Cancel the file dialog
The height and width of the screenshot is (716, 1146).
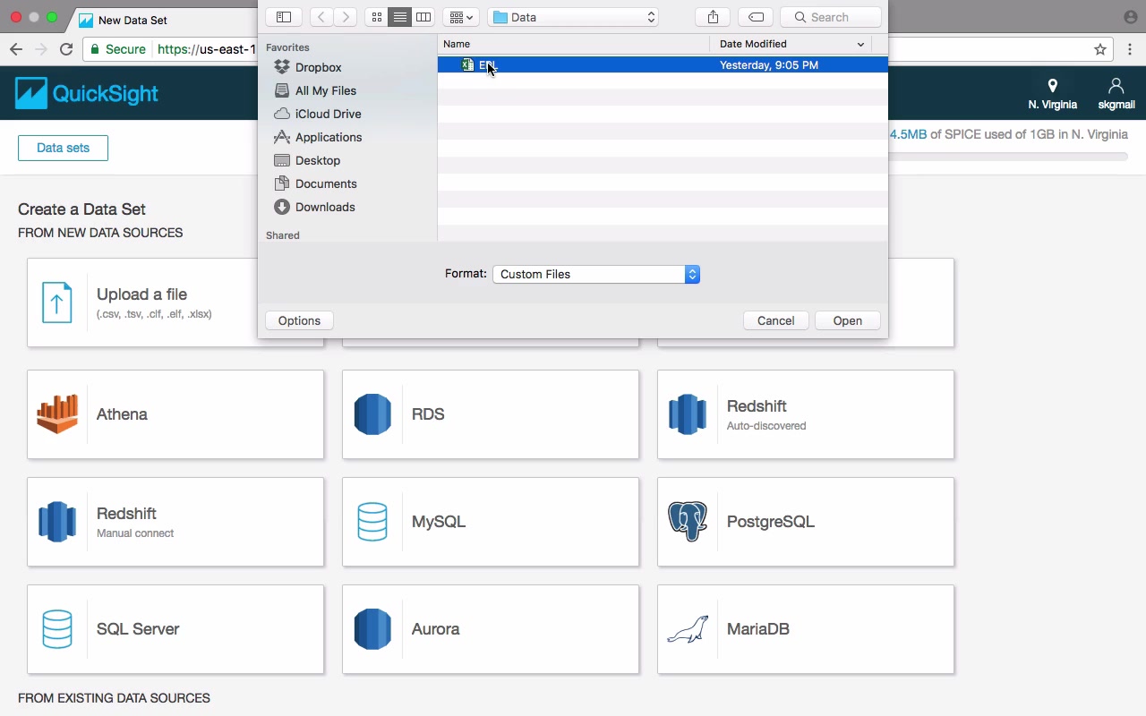(x=775, y=320)
